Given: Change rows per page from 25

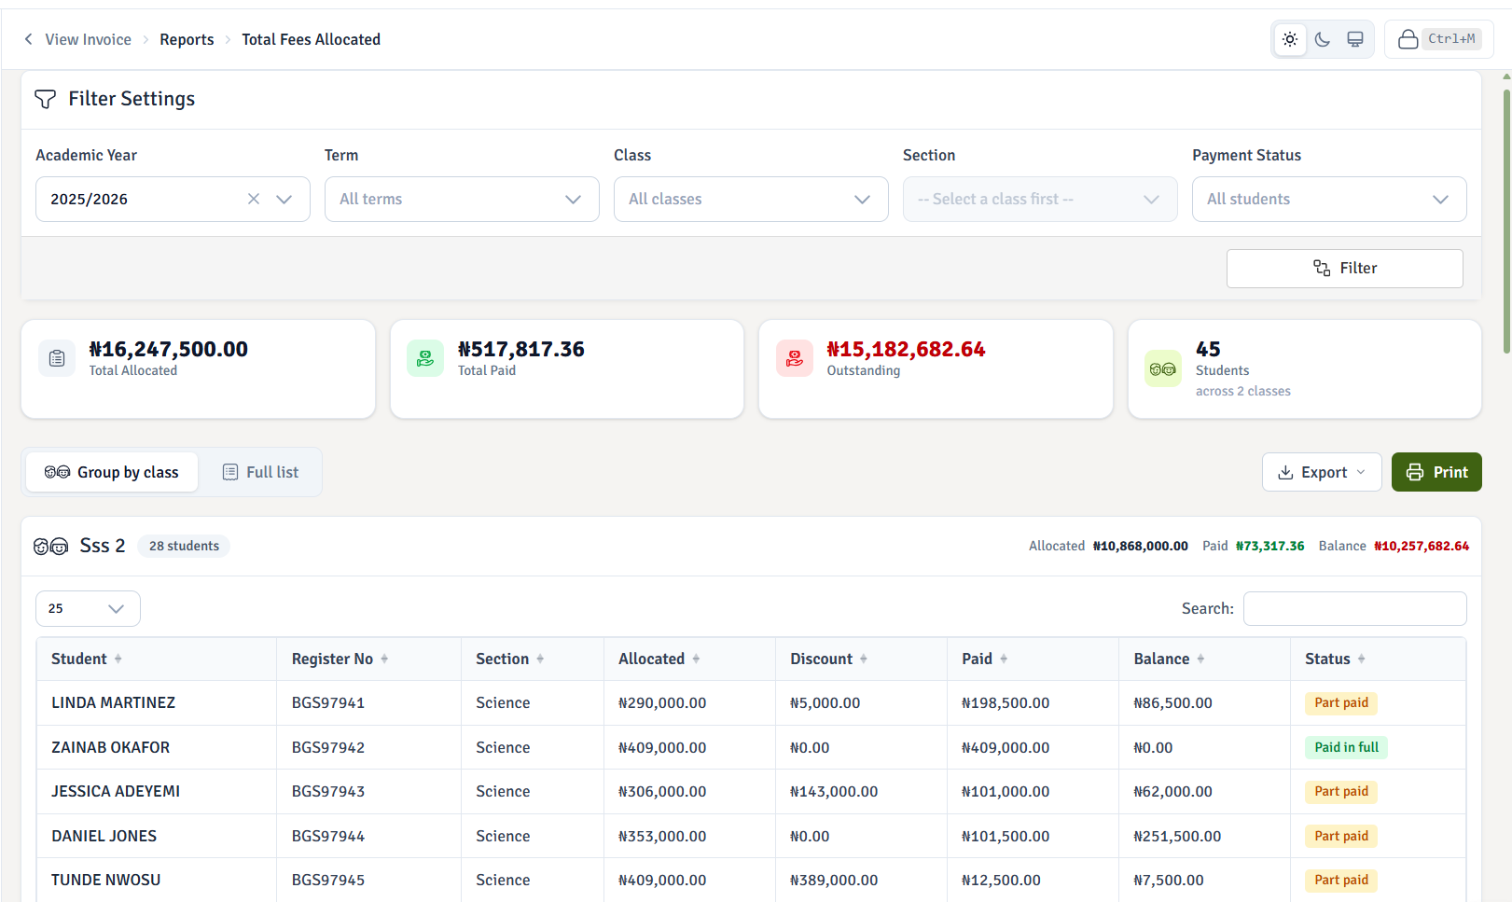Looking at the screenshot, I should pos(88,608).
